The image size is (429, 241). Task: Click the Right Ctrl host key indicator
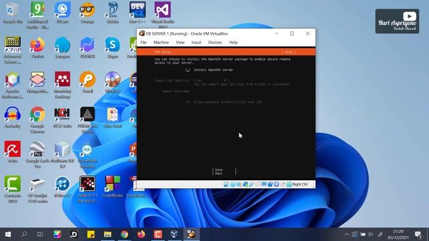300,185
